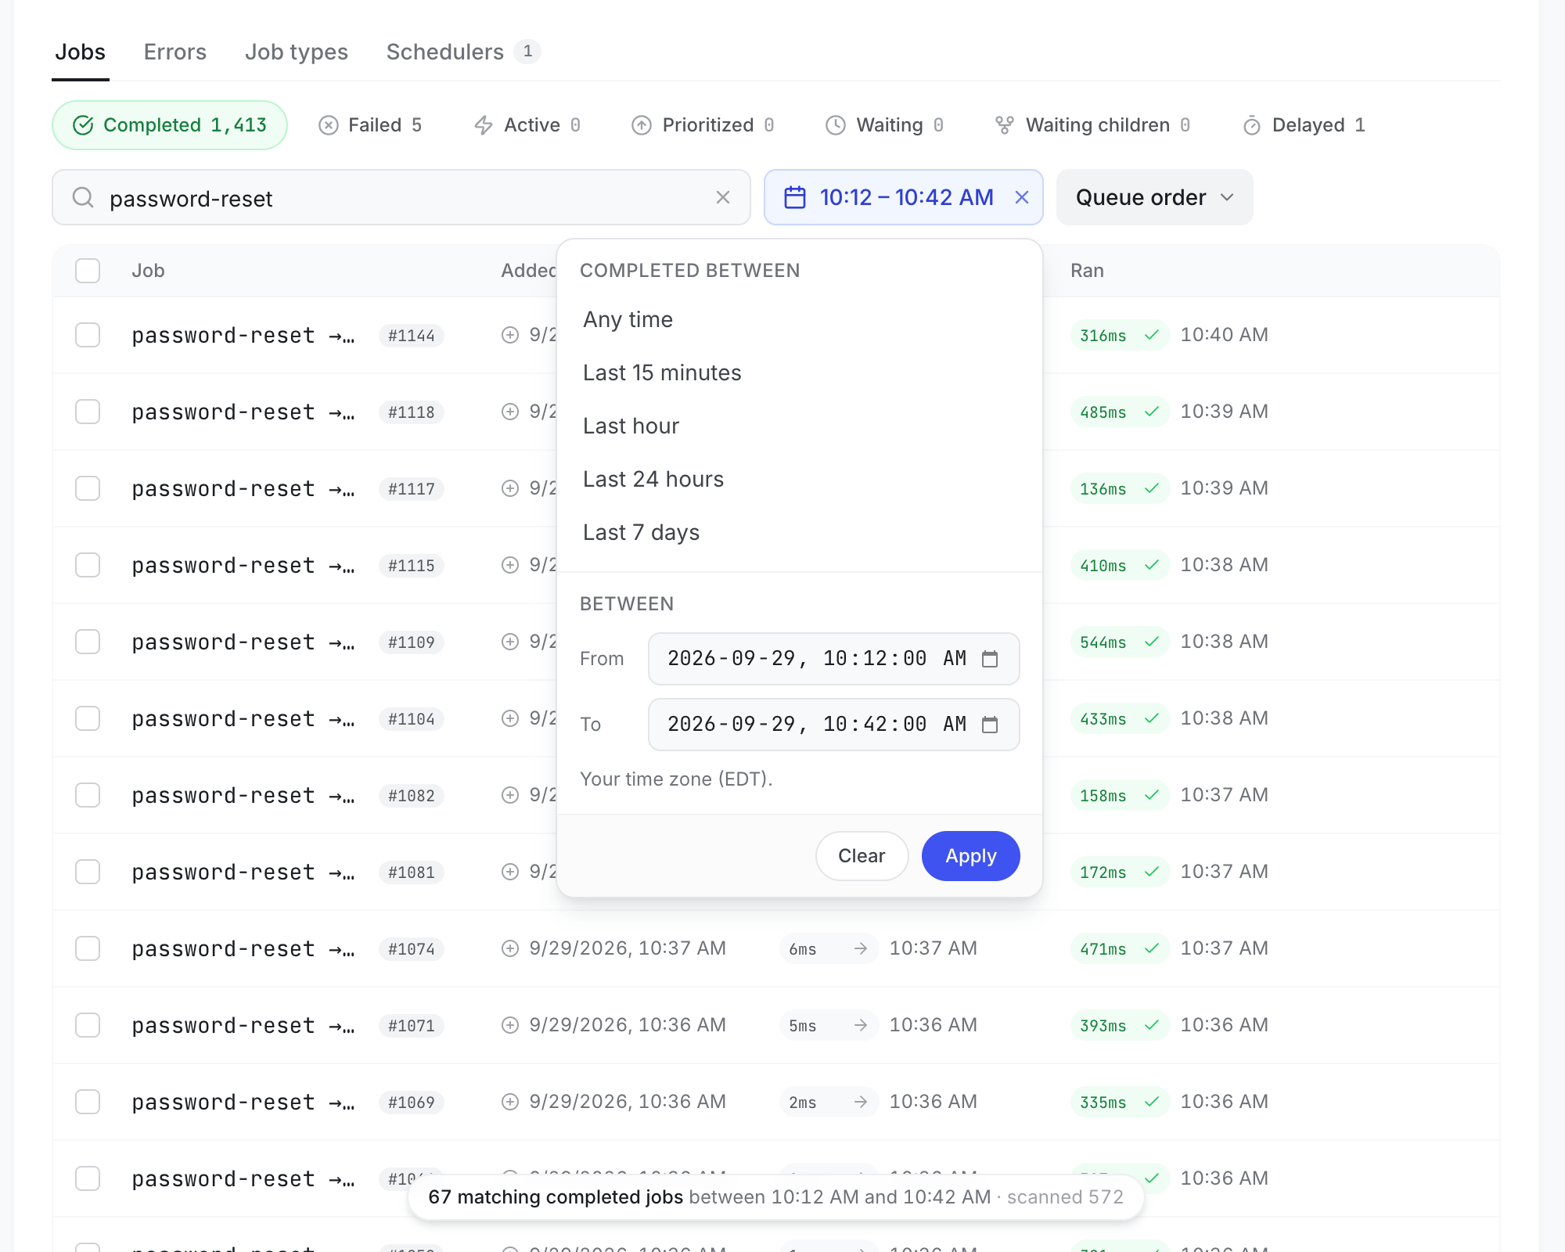Select the Jobs tab
Image resolution: width=1565 pixels, height=1252 pixels.
(81, 52)
